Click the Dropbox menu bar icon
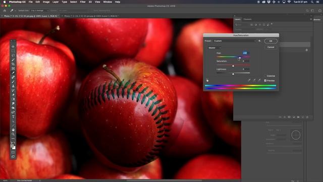 (269, 2)
